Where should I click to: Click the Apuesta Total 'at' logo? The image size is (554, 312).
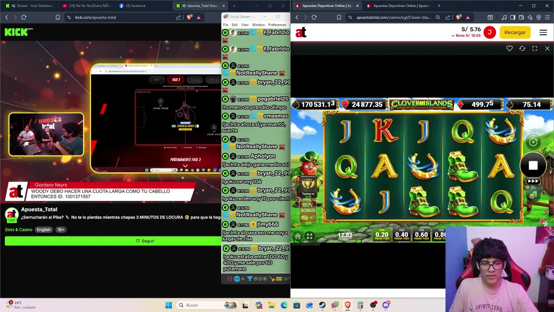[x=301, y=32]
